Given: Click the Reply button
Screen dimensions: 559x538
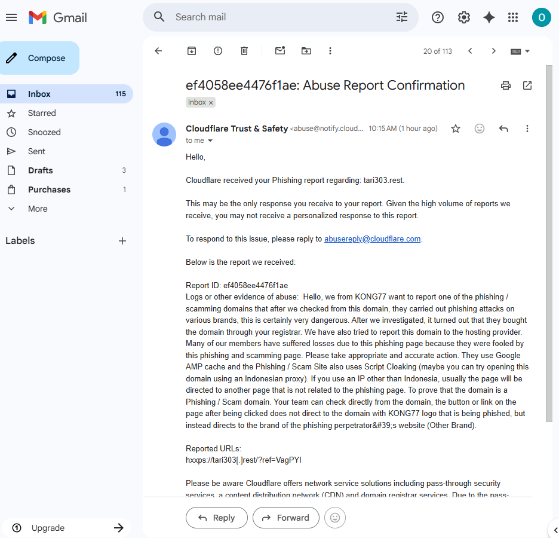Looking at the screenshot, I should (x=216, y=518).
